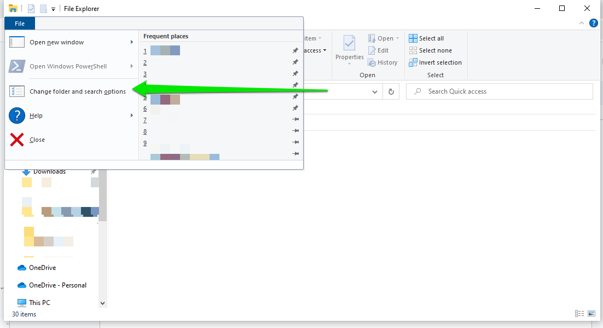Switch to details view icon
This screenshot has width=603, height=328.
pos(579,314)
